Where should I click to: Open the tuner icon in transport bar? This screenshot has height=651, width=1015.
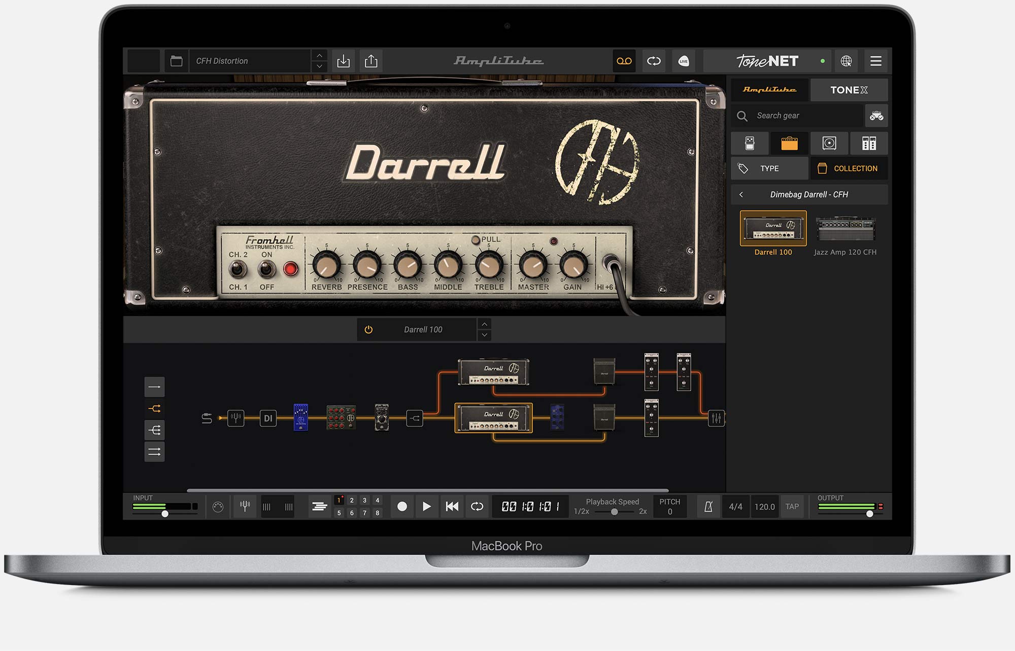pos(245,506)
